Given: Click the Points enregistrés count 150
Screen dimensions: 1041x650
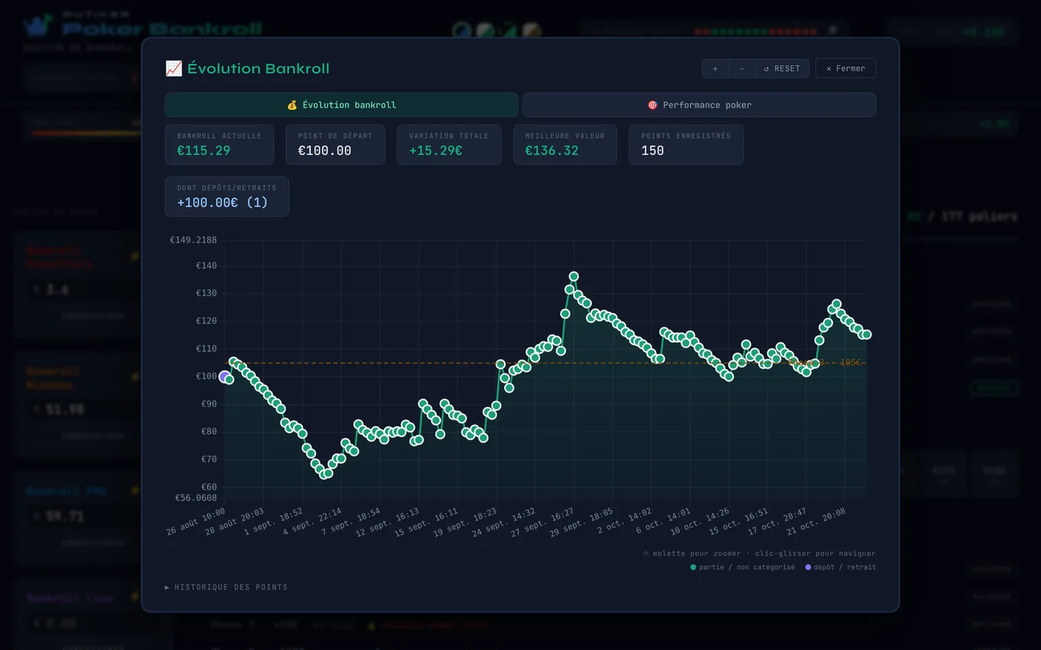Looking at the screenshot, I should 653,151.
